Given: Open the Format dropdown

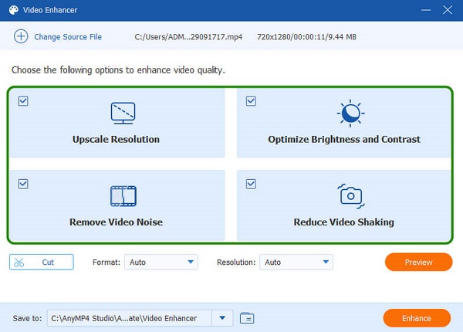Looking at the screenshot, I should click(161, 262).
